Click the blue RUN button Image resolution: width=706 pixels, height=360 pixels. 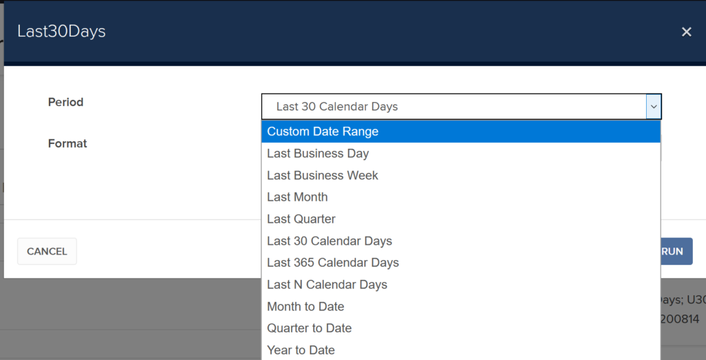pyautogui.click(x=676, y=252)
